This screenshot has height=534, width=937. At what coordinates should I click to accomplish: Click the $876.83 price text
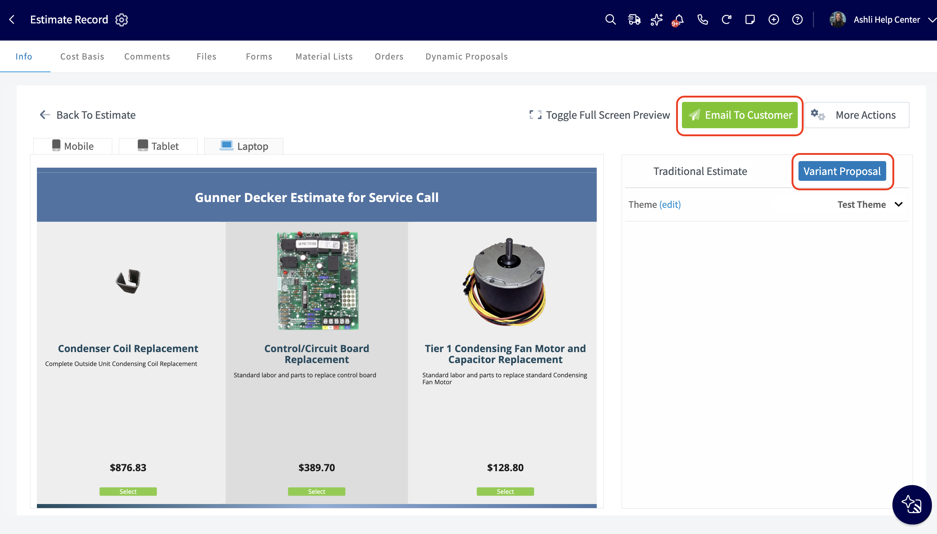128,467
